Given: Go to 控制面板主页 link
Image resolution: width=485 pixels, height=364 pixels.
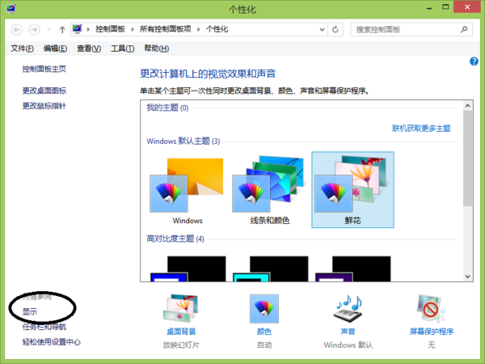Looking at the screenshot, I should (44, 69).
